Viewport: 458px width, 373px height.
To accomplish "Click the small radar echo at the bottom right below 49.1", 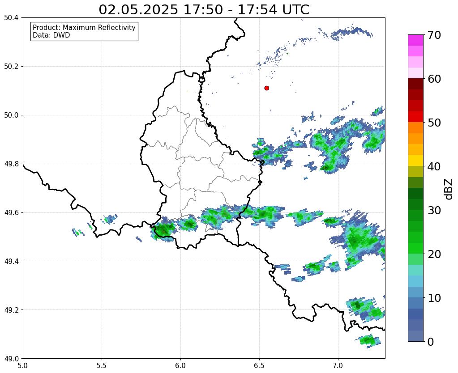I will tap(368, 341).
